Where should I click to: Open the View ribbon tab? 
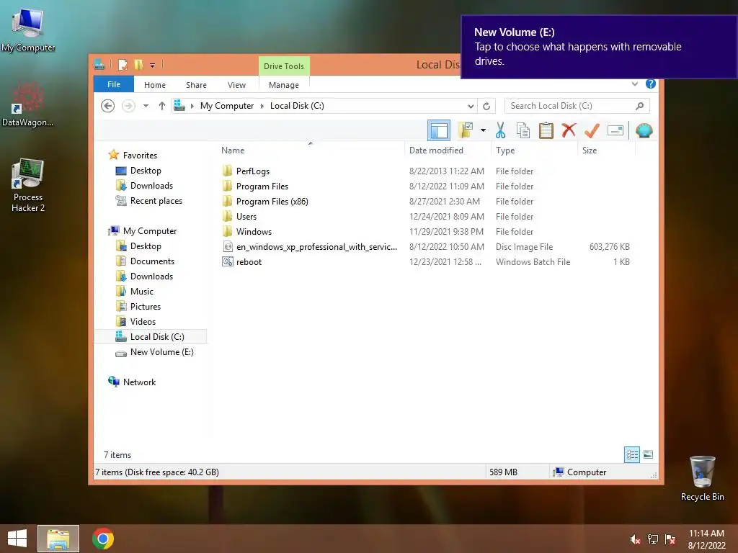(236, 85)
